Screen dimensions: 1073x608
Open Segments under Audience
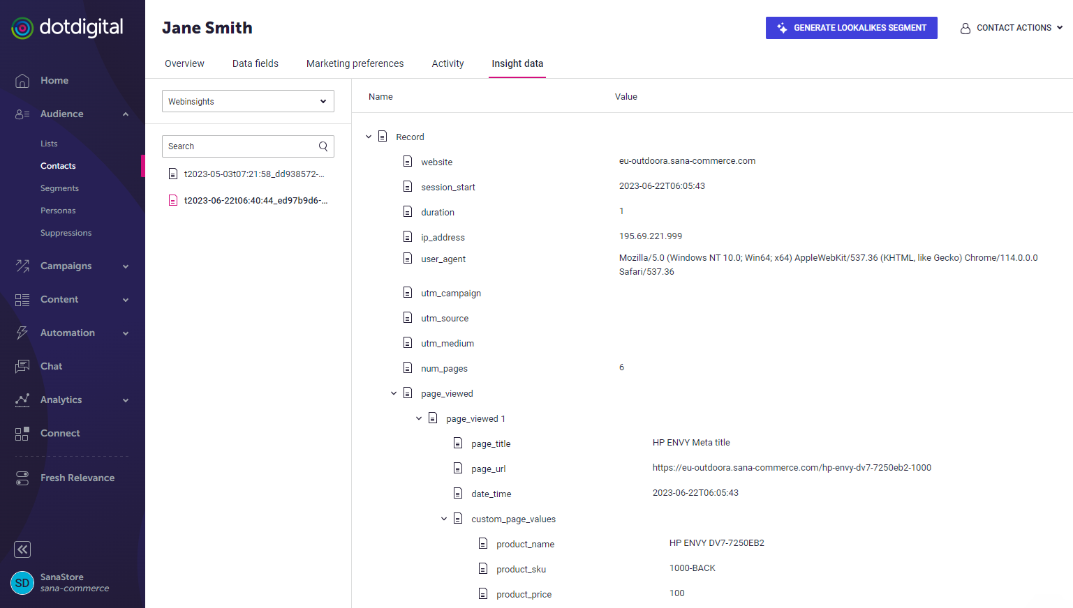(59, 188)
